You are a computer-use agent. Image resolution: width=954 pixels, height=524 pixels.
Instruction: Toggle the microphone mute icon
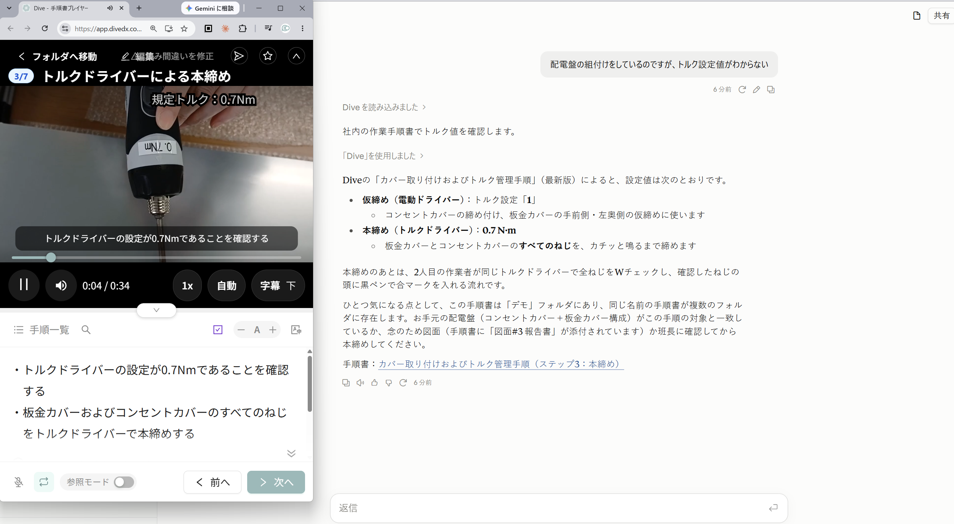(19, 482)
